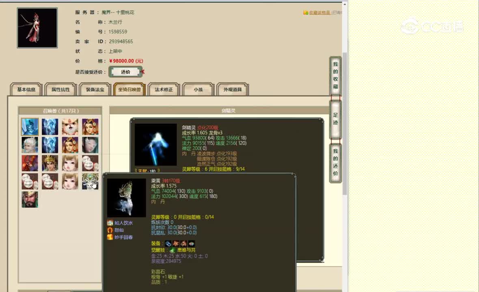Open 足迹 side panel button

(x=335, y=119)
